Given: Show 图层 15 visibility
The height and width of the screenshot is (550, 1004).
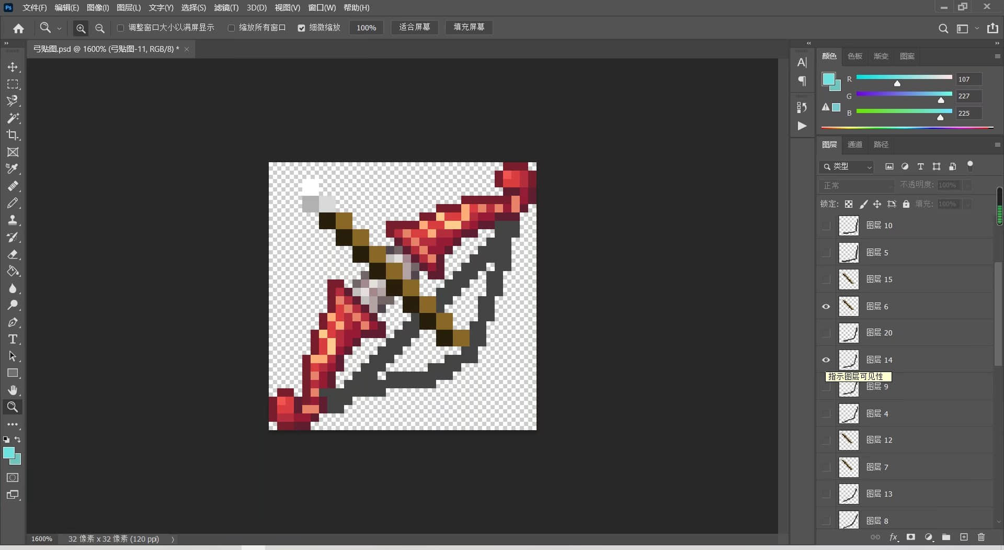Looking at the screenshot, I should tap(826, 279).
